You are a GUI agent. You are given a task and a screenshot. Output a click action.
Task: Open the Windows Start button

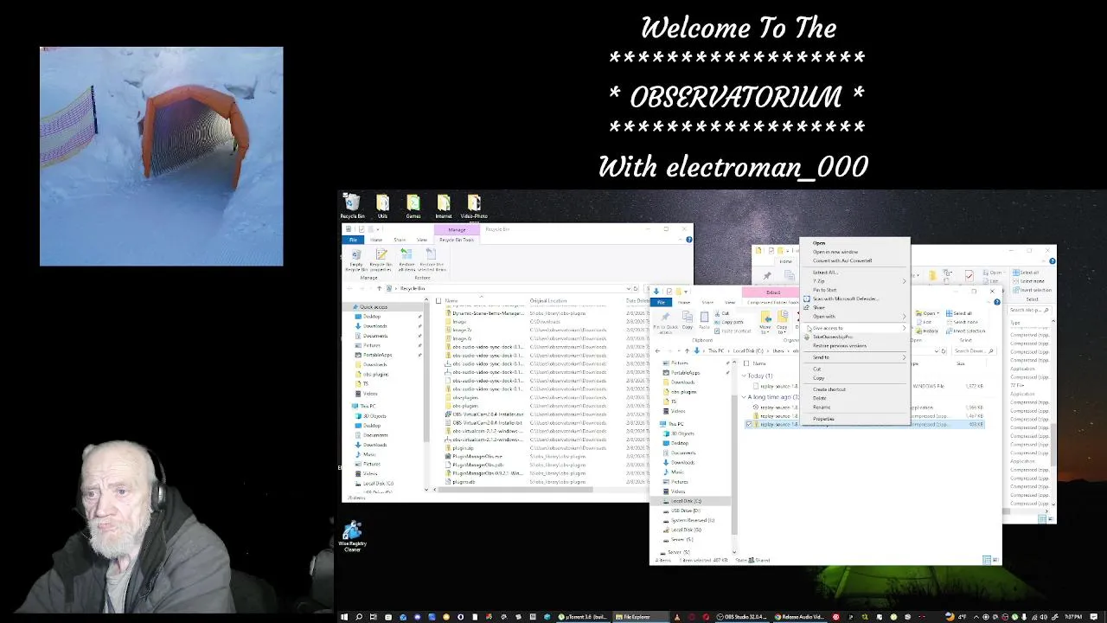click(345, 617)
